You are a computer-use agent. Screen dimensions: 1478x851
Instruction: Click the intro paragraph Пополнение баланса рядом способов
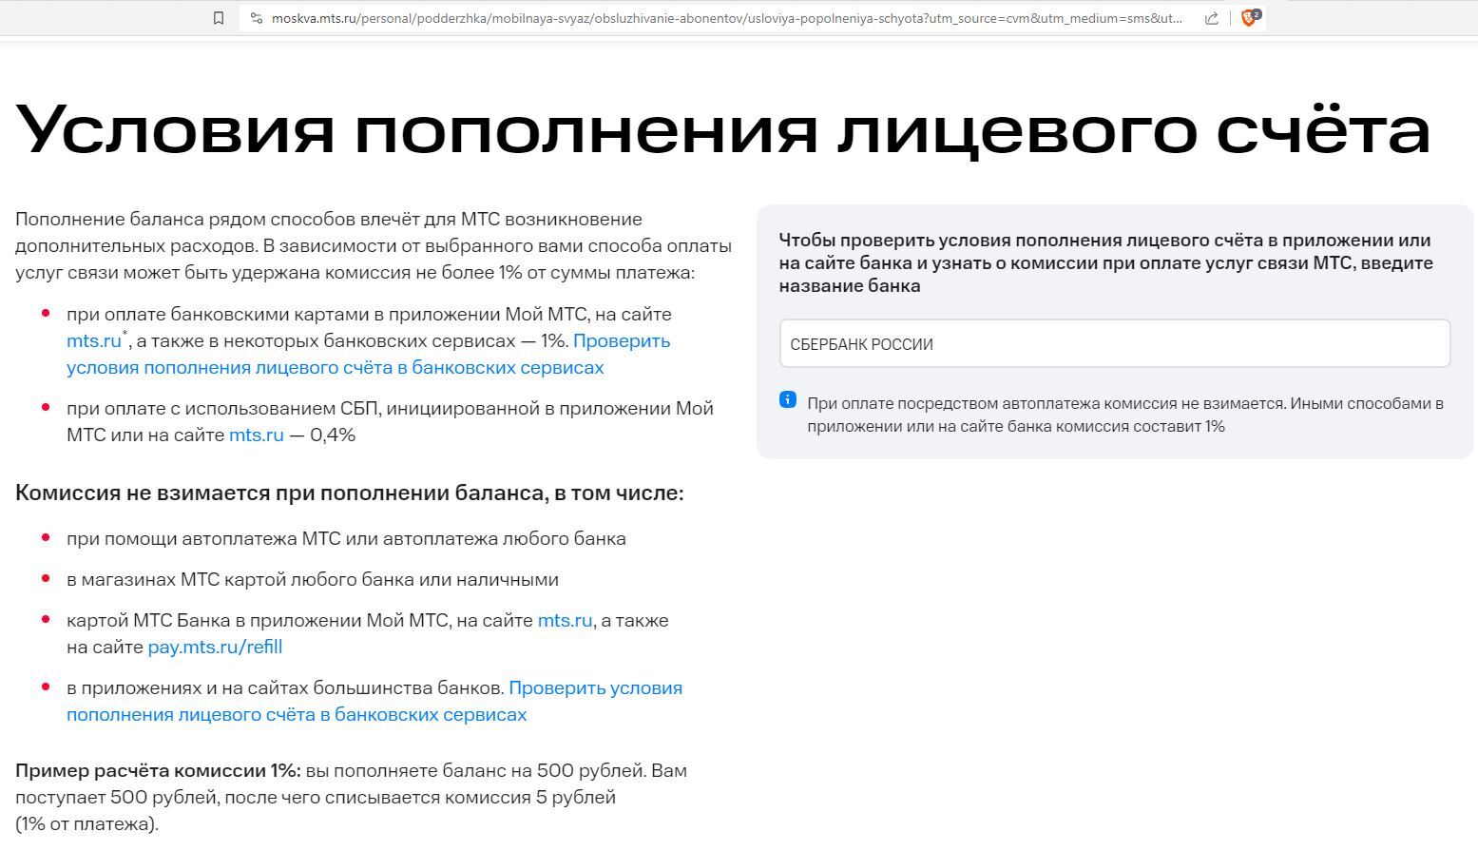[374, 245]
